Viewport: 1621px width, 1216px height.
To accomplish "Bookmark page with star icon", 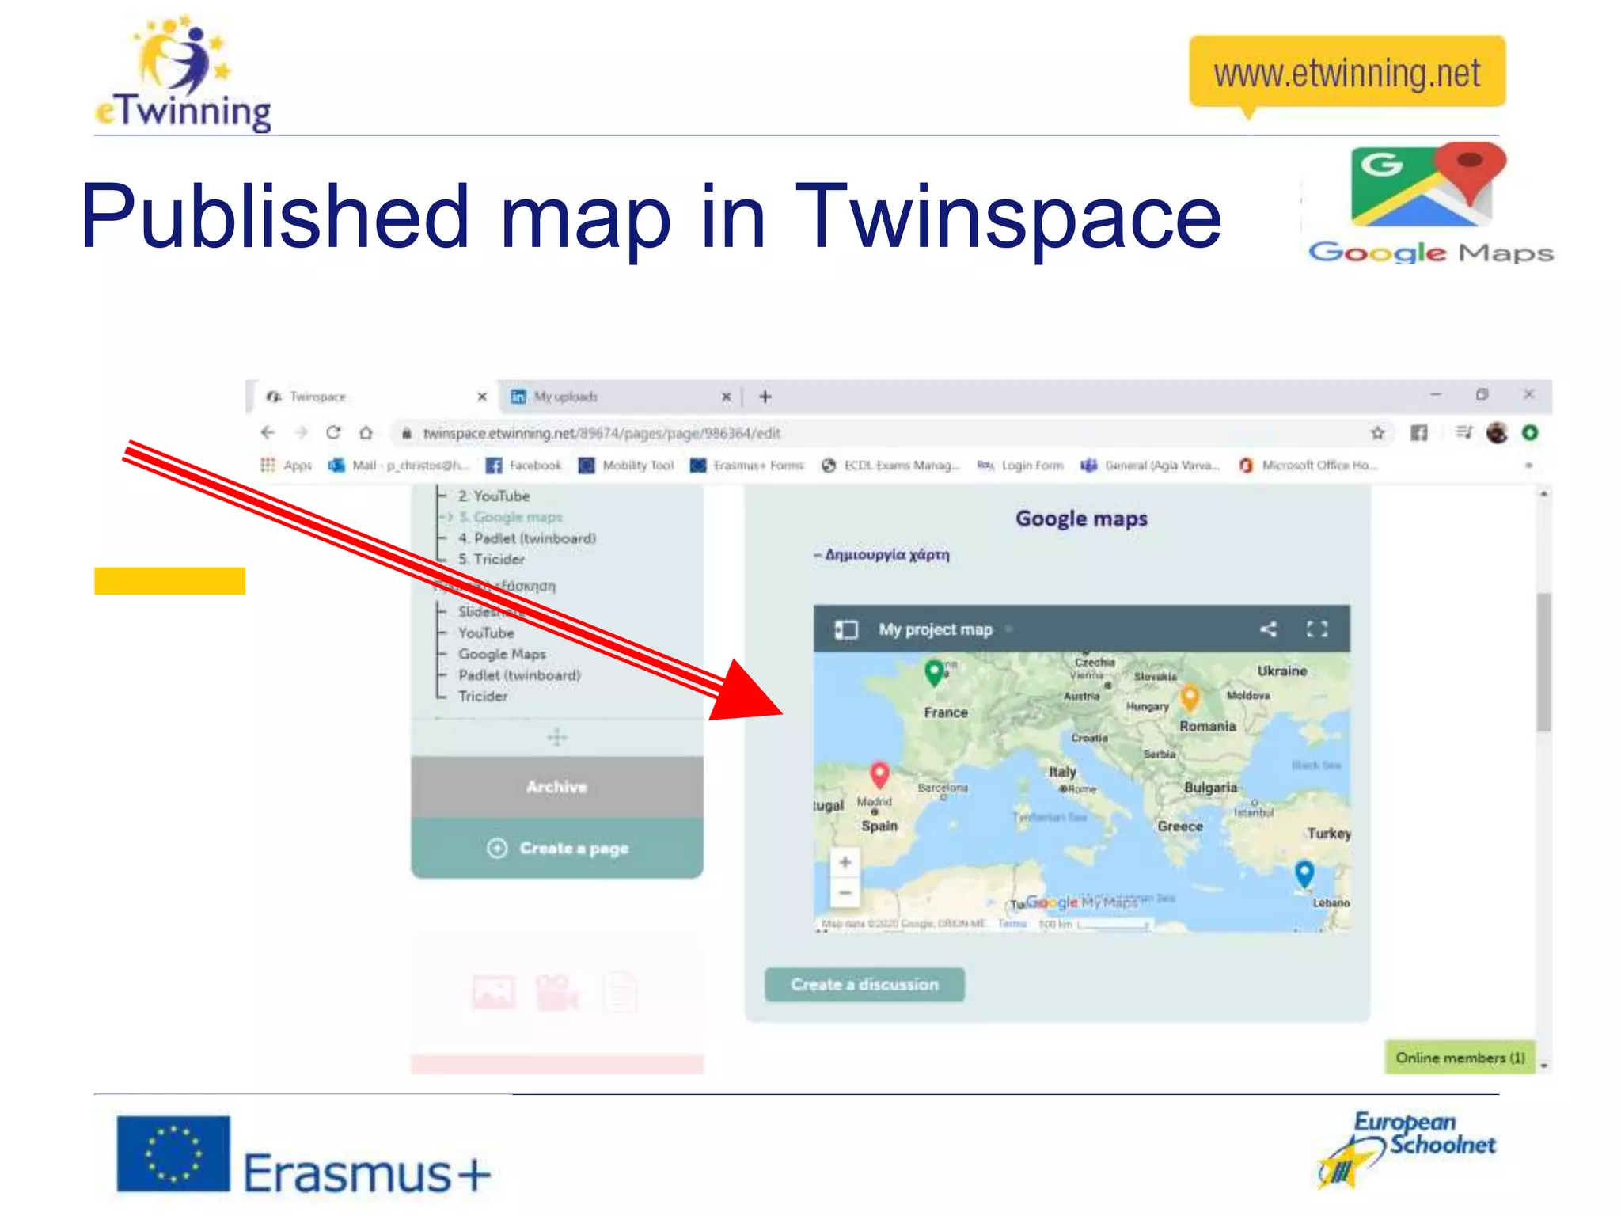I will point(1377,433).
